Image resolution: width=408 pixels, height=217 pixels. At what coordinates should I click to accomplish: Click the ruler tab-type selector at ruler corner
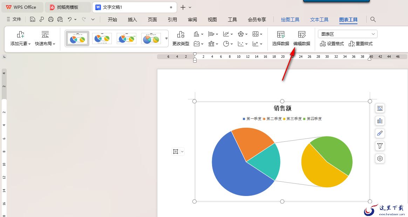(x=4, y=57)
